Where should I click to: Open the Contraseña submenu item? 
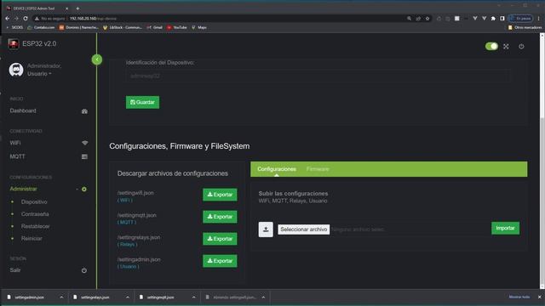coord(35,214)
